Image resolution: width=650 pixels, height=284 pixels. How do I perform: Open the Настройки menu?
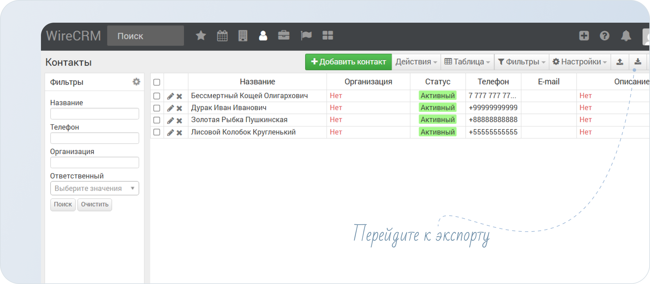(579, 62)
